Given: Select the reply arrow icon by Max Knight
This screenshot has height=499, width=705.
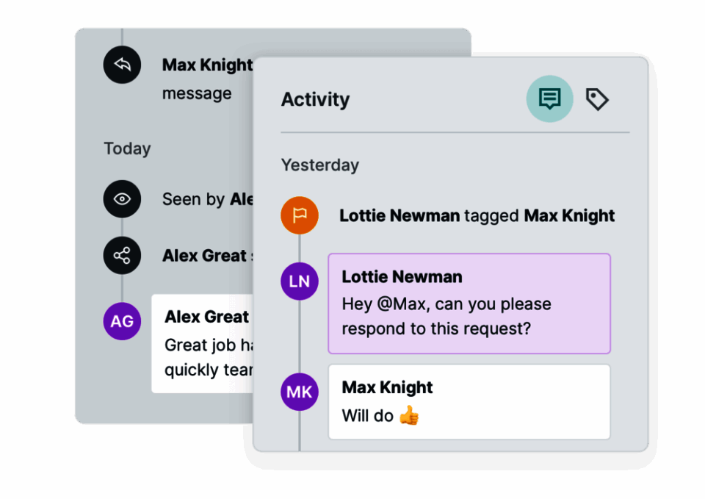Looking at the screenshot, I should point(122,65).
